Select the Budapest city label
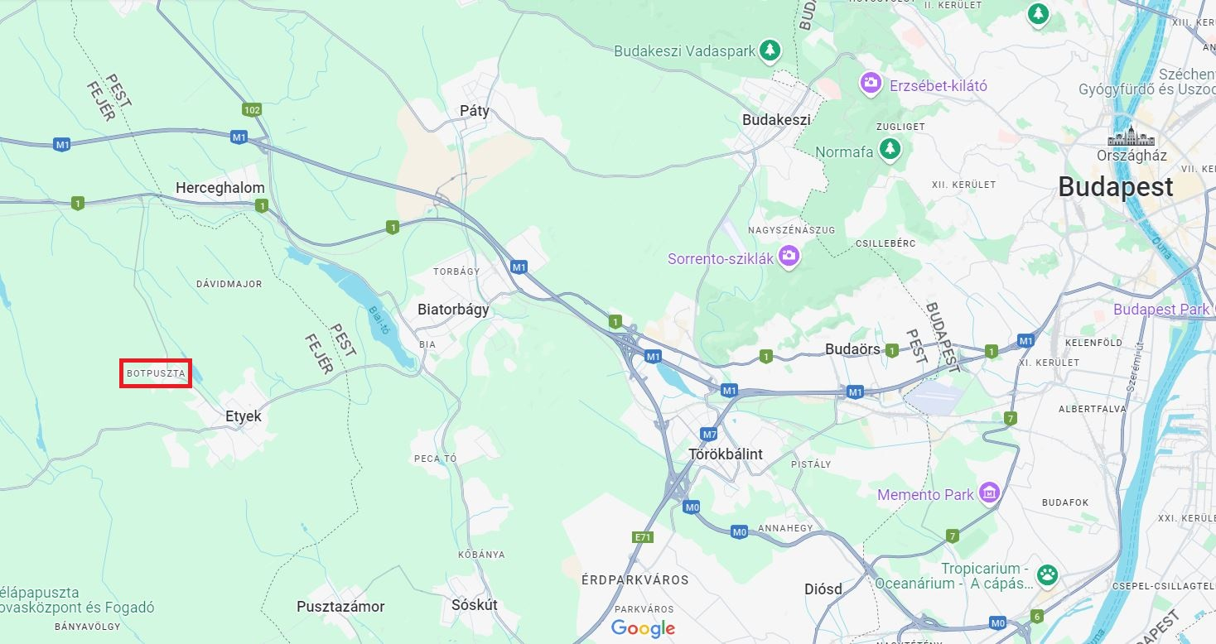 (x=1115, y=187)
